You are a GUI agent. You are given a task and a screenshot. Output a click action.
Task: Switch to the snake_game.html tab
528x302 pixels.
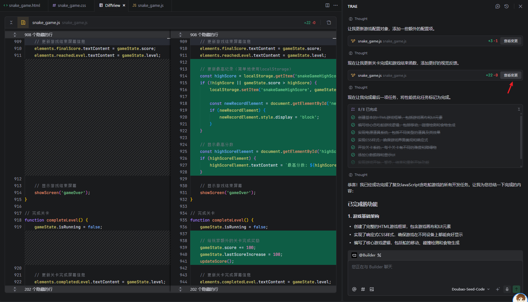click(22, 6)
